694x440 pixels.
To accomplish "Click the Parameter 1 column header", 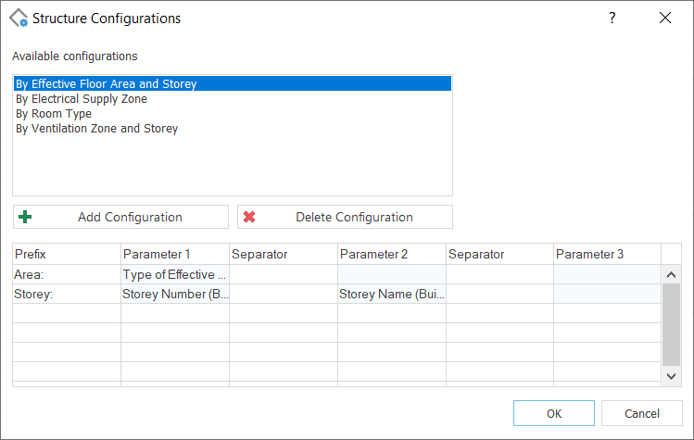I will pos(175,254).
